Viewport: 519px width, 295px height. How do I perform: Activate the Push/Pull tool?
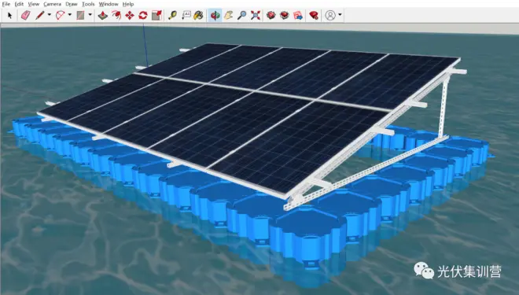click(x=102, y=15)
